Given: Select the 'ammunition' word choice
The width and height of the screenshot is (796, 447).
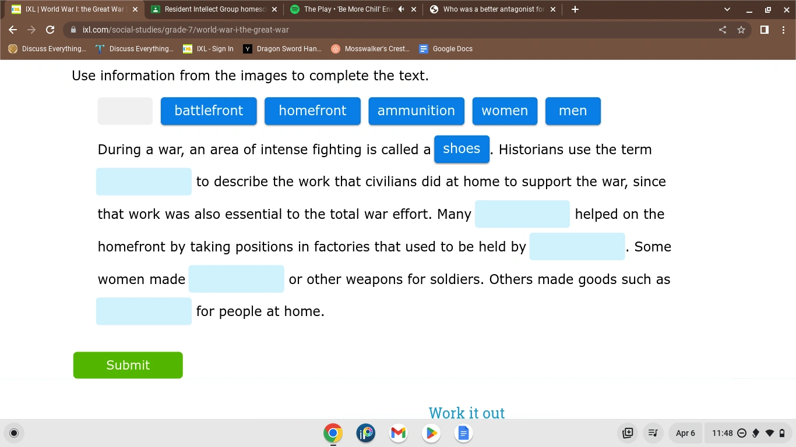Looking at the screenshot, I should [x=416, y=111].
